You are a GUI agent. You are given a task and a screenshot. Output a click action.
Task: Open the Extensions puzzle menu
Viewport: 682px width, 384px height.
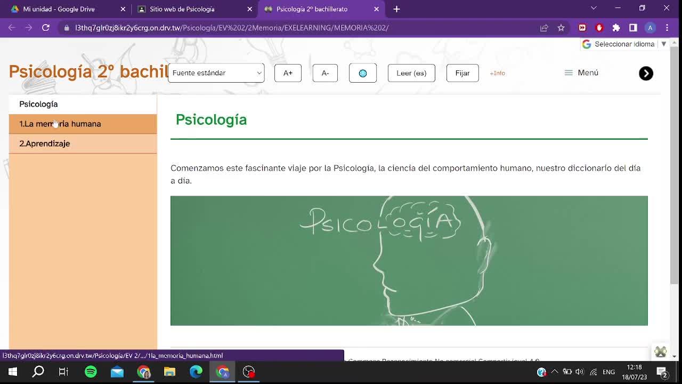coord(616,28)
